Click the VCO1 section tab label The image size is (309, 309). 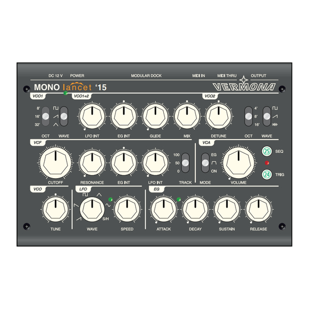pyautogui.click(x=38, y=96)
